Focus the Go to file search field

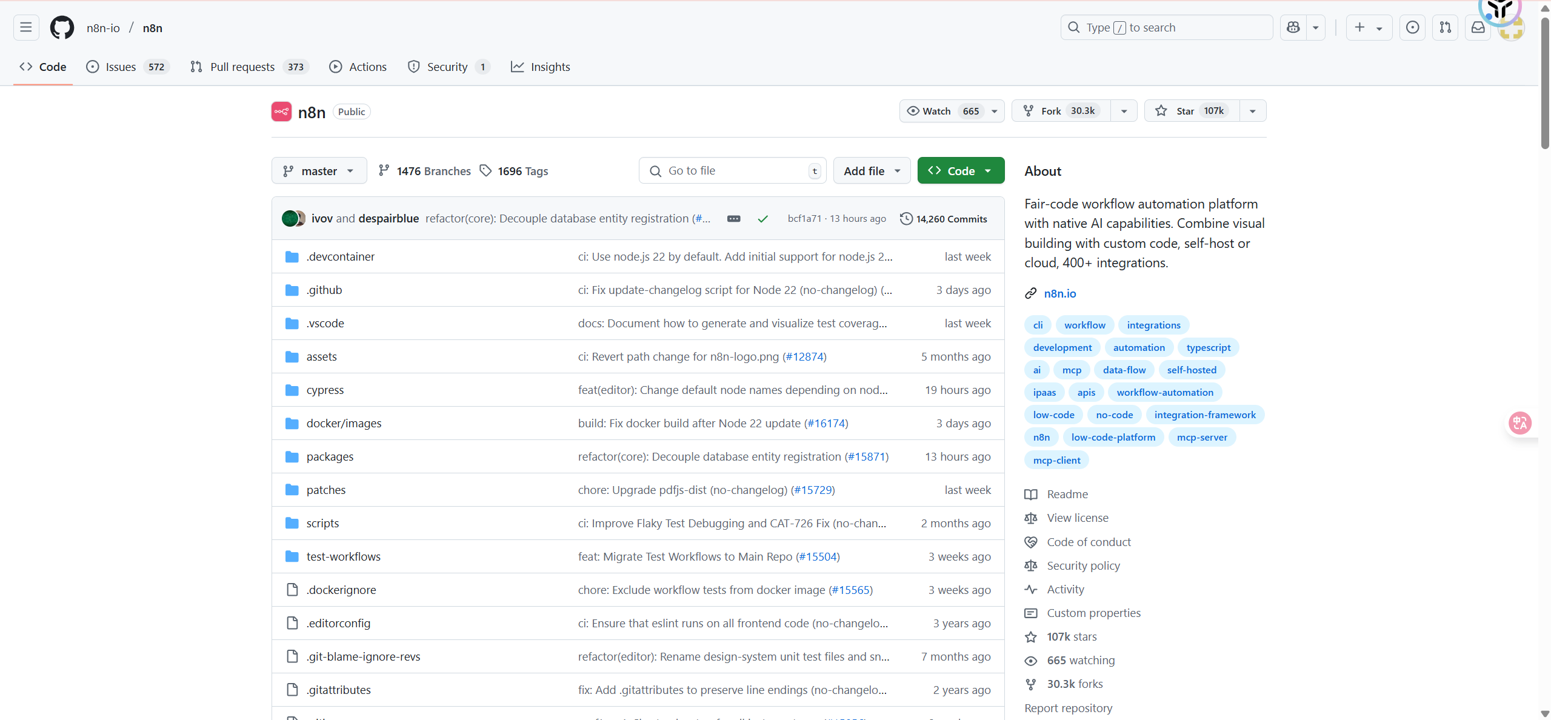tap(732, 171)
